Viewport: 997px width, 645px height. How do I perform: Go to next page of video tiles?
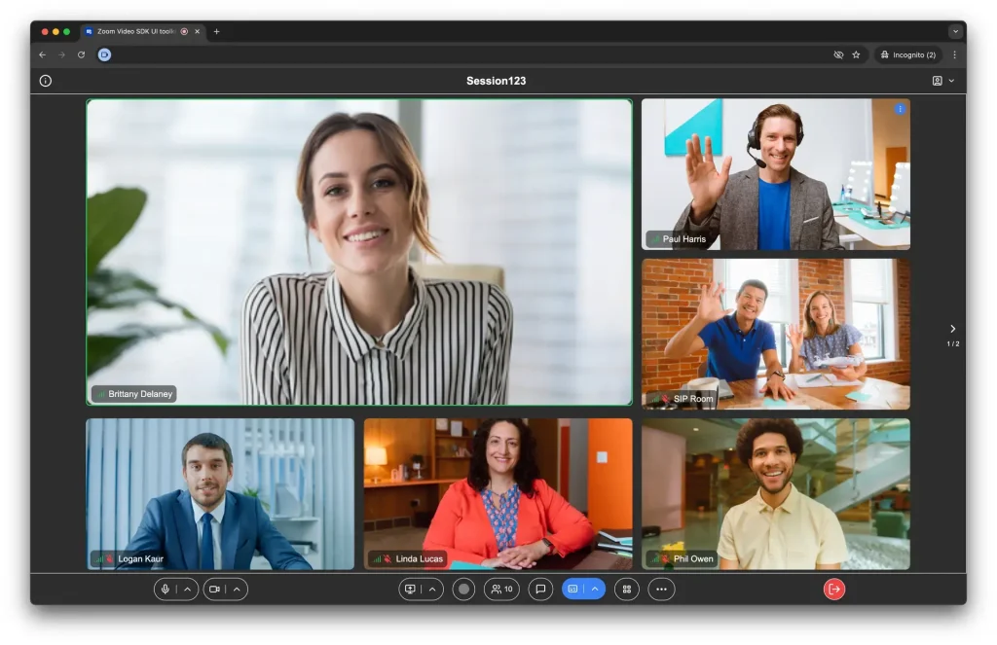pyautogui.click(x=952, y=329)
